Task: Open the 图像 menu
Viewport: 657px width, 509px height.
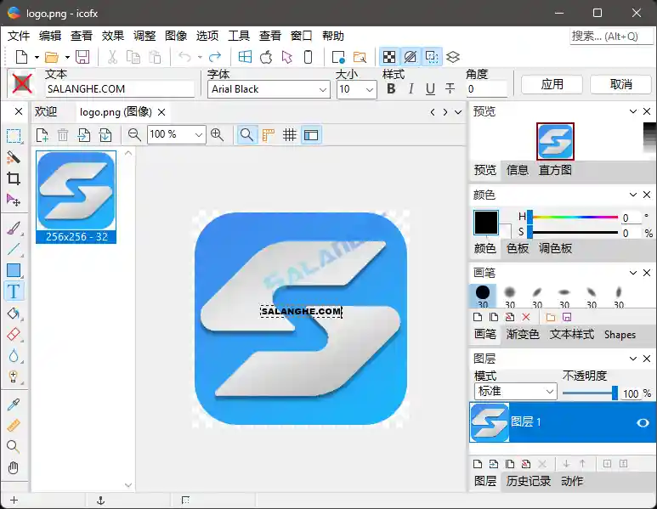Action: (176, 36)
